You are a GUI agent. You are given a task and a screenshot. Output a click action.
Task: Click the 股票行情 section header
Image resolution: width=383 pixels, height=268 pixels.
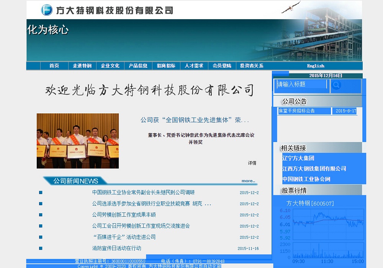[x=294, y=190]
